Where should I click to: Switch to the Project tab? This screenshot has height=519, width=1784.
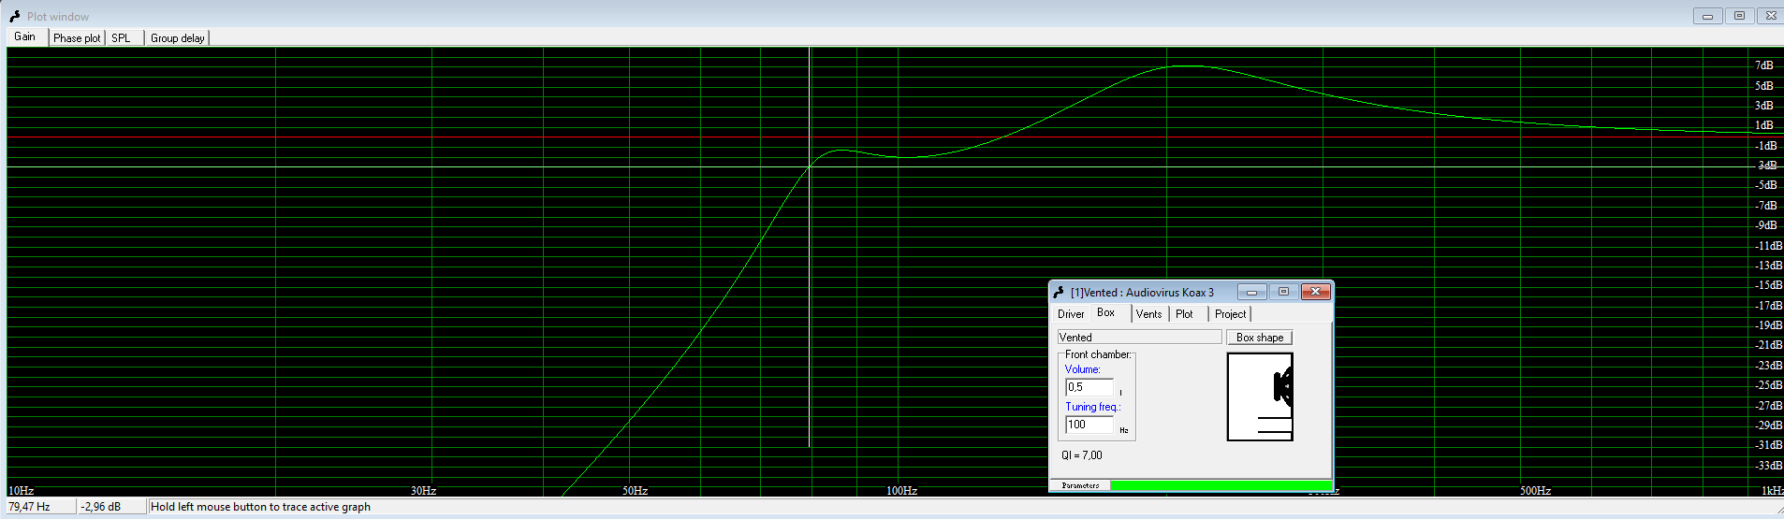pyautogui.click(x=1230, y=314)
